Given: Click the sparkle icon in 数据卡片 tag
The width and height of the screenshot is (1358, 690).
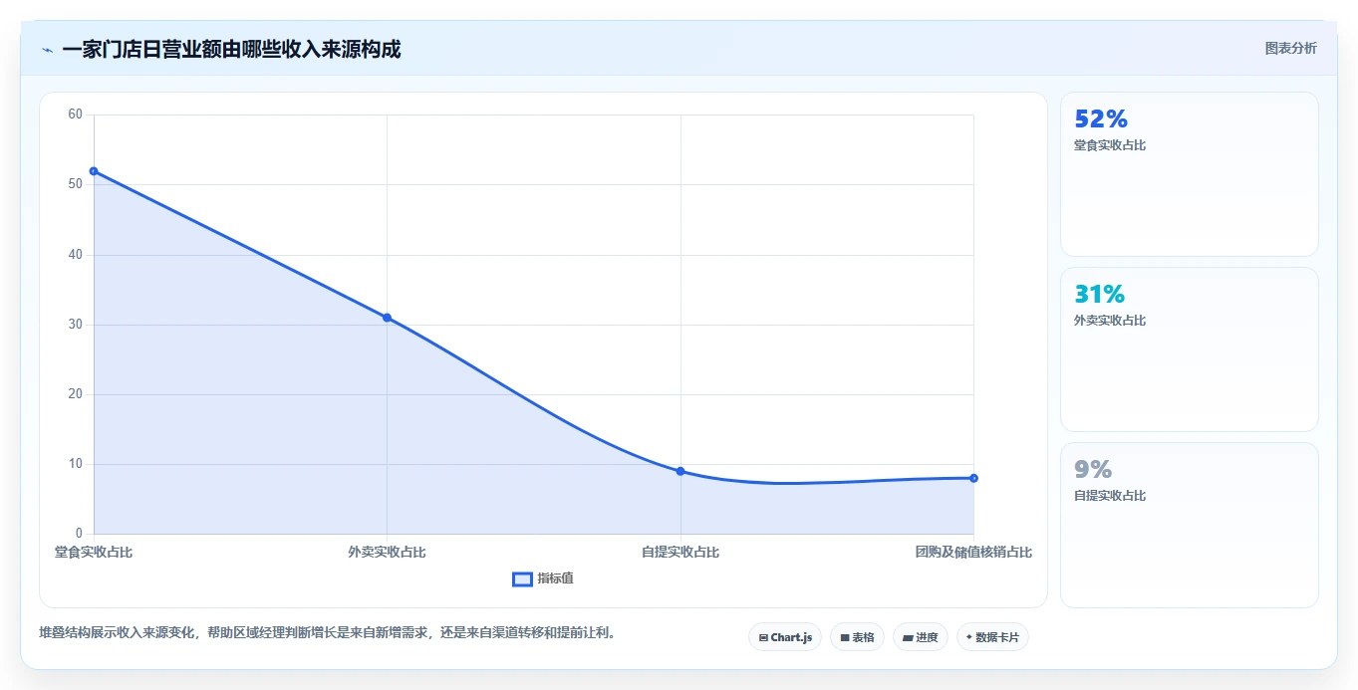Looking at the screenshot, I should (x=969, y=636).
